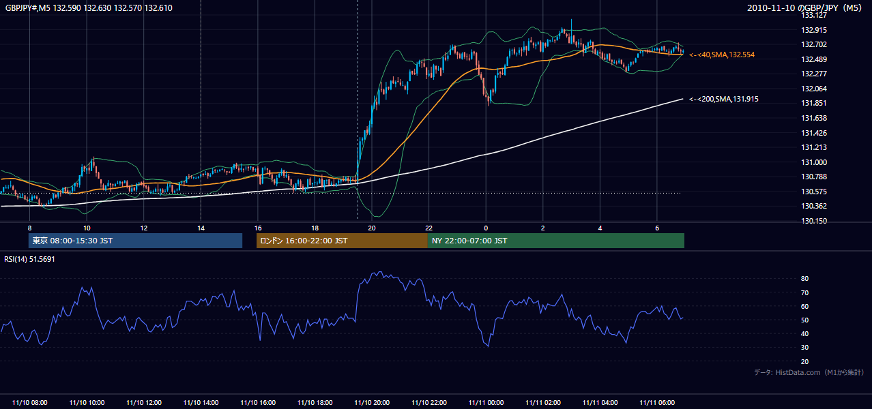Click hour label 2 under the price chart
872x409 pixels.
point(542,228)
